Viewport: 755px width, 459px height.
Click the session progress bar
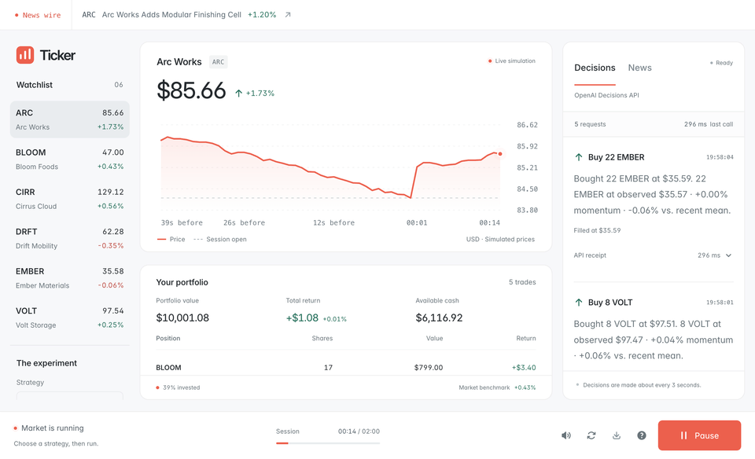328,443
